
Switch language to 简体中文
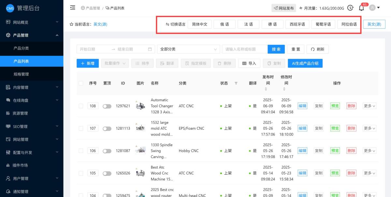coord(200,24)
